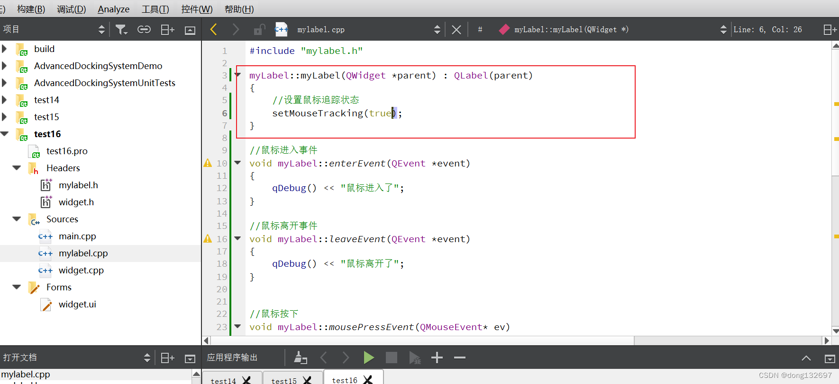This screenshot has height=384, width=839.
Task: Collapse the Headers folder
Action: (17, 168)
